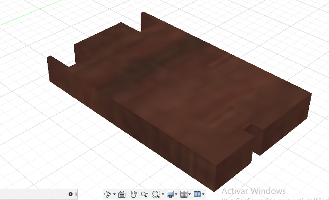Select the Pan hand tool

[133, 194]
